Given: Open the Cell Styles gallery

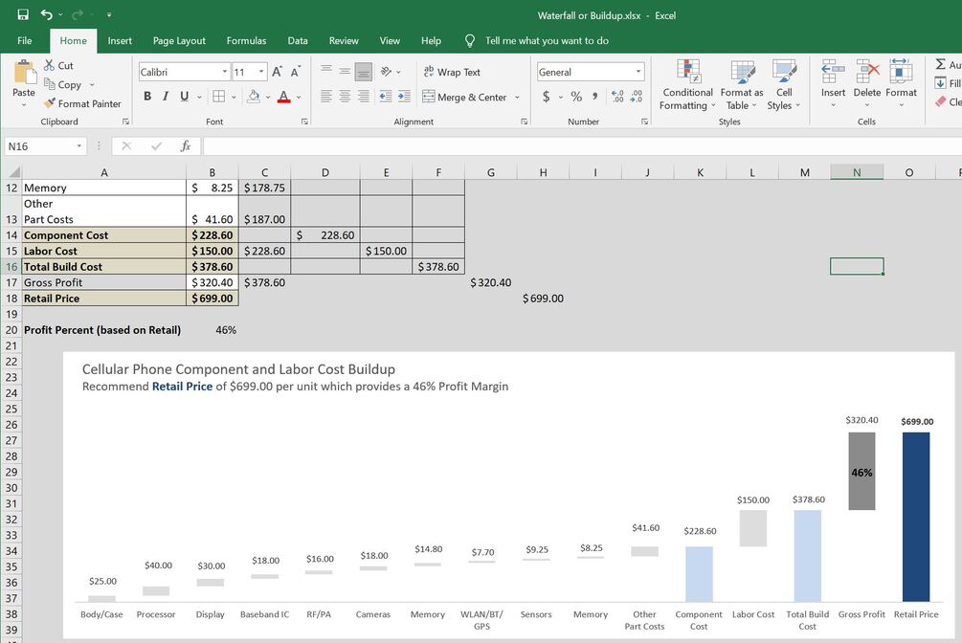Looking at the screenshot, I should point(784,84).
